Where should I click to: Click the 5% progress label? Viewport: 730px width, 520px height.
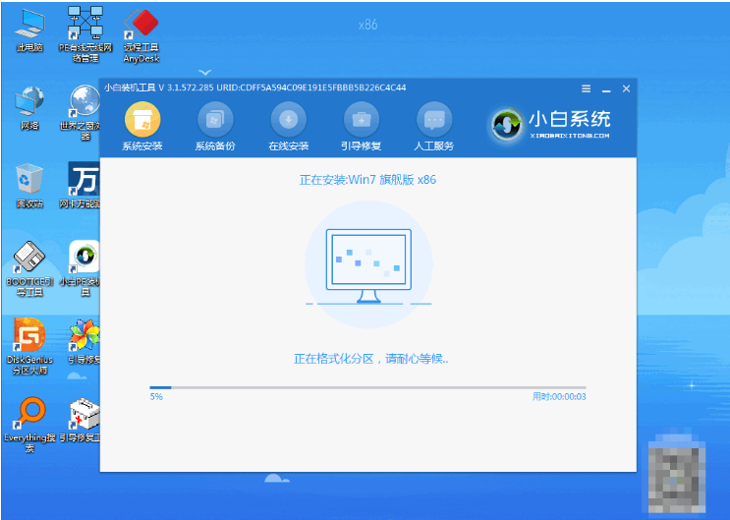156,397
